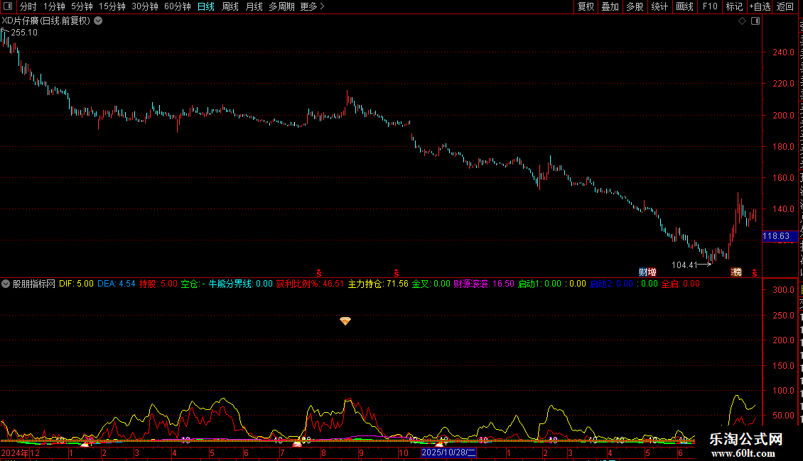Viewport: 803px width, 461px height.
Task: Click the 标记 mark button
Action: pos(734,6)
